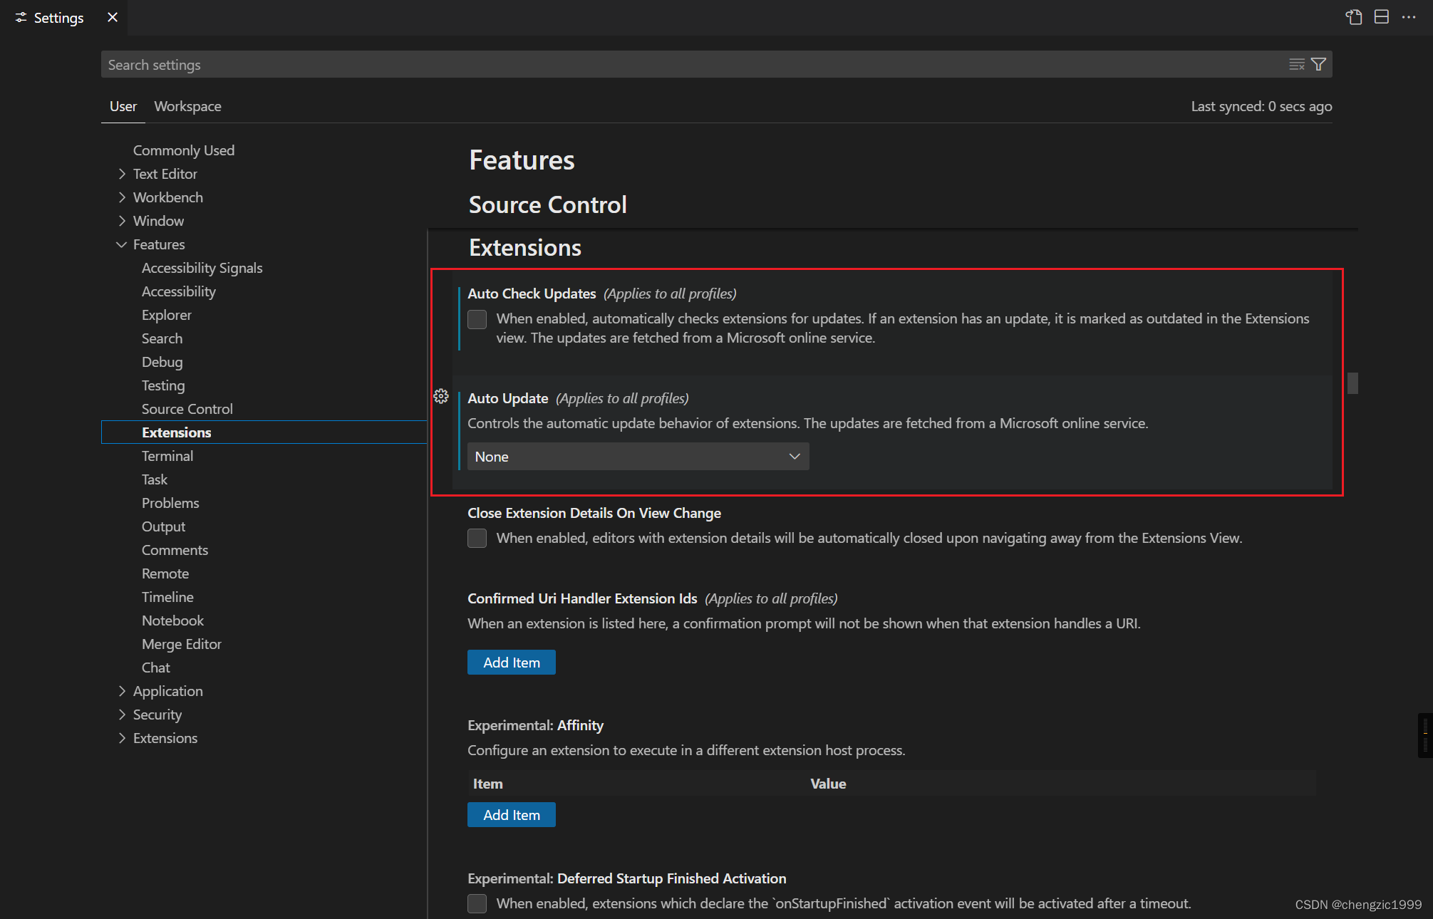
Task: Select Terminal in the settings tree
Action: pos(167,456)
